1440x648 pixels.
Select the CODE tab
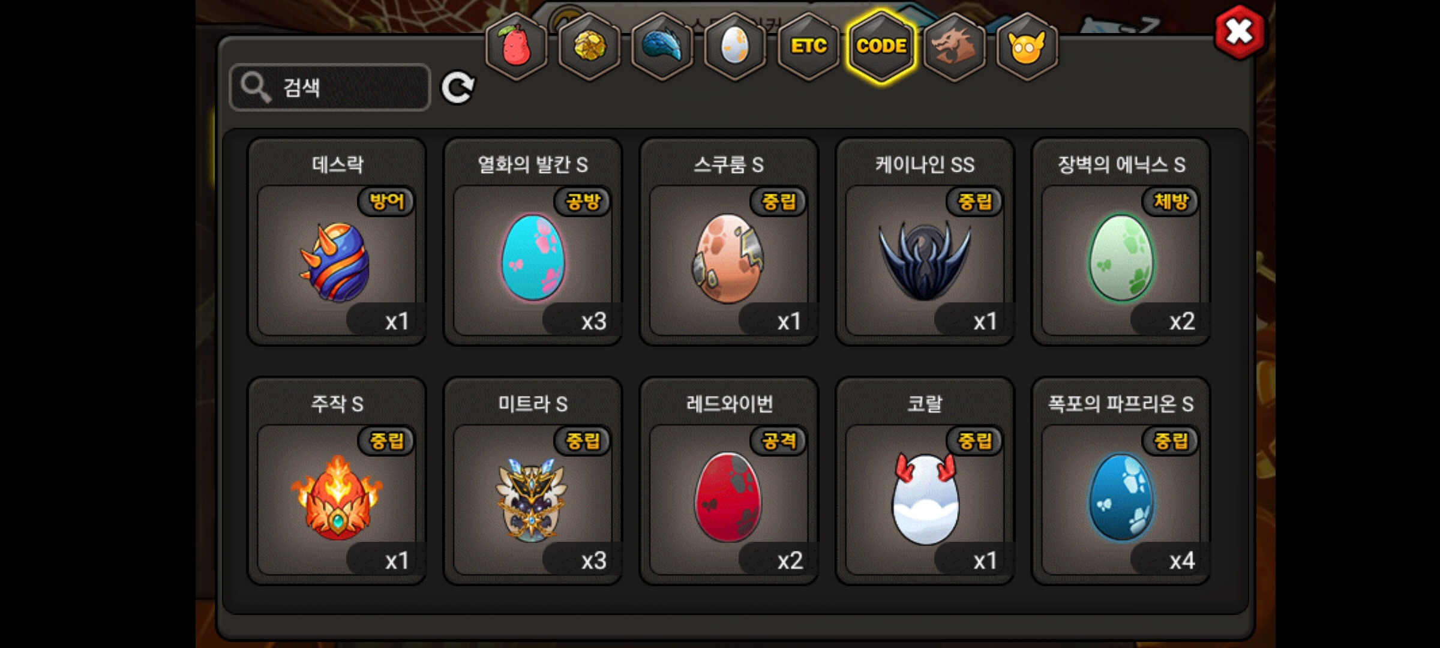[x=881, y=46]
